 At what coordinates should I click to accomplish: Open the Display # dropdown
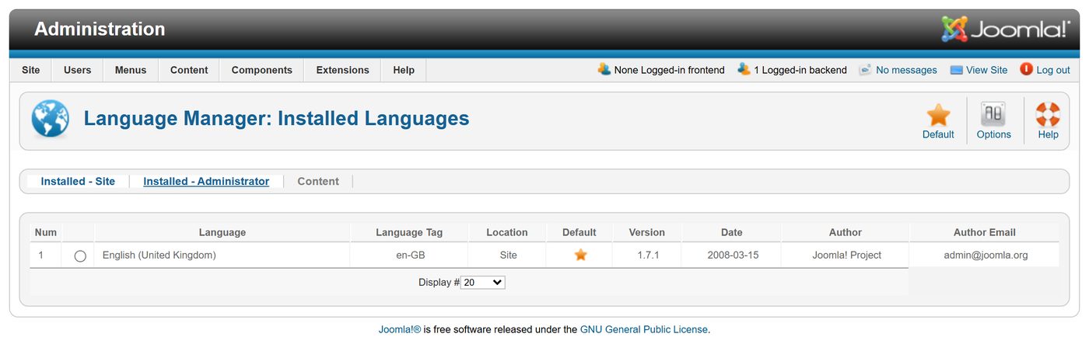pos(483,283)
